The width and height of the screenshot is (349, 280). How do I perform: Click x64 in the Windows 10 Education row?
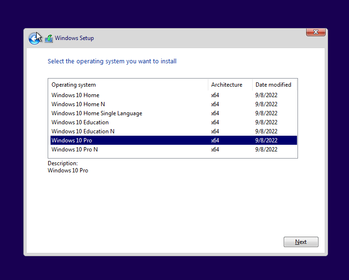point(215,122)
